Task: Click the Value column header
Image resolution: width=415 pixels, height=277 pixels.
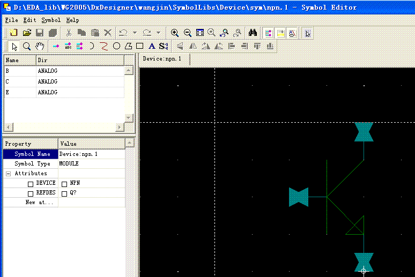Action: tap(92, 144)
